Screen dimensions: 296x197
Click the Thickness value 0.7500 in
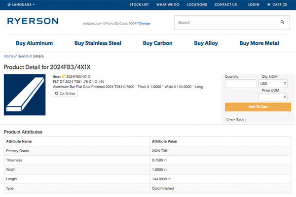pyautogui.click(x=159, y=160)
